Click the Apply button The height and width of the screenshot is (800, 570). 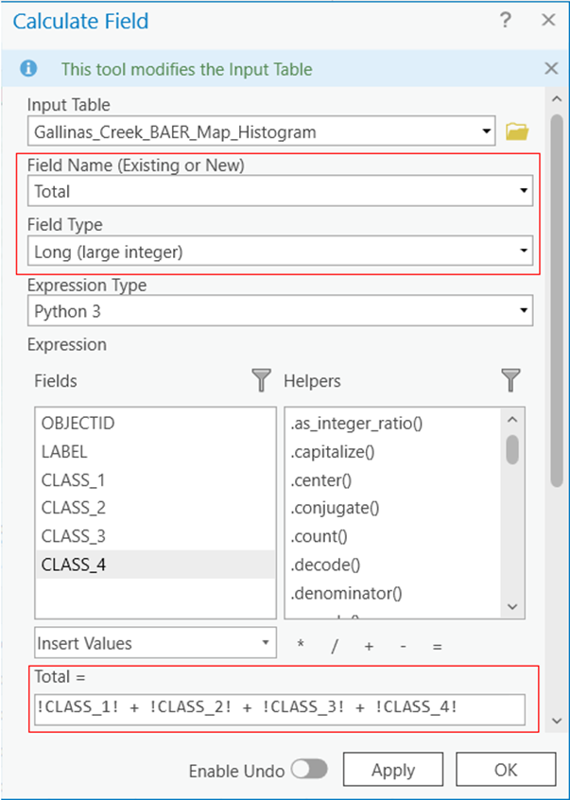coord(392,771)
